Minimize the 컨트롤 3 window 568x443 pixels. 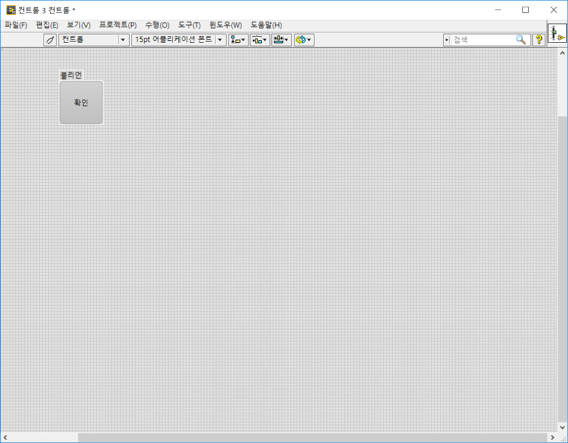pos(498,10)
